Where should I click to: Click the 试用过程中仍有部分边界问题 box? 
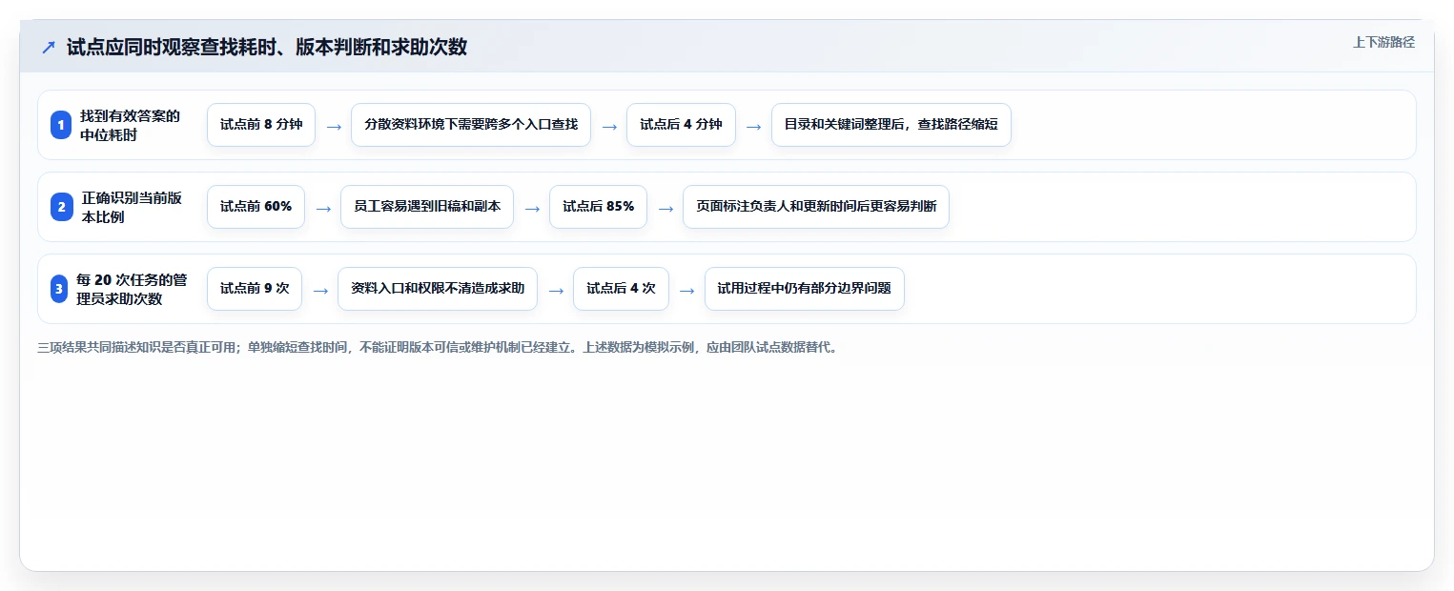805,289
